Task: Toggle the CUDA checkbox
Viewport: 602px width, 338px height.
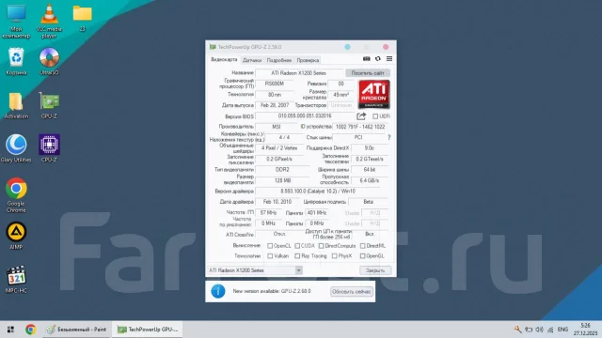Action: (x=297, y=246)
